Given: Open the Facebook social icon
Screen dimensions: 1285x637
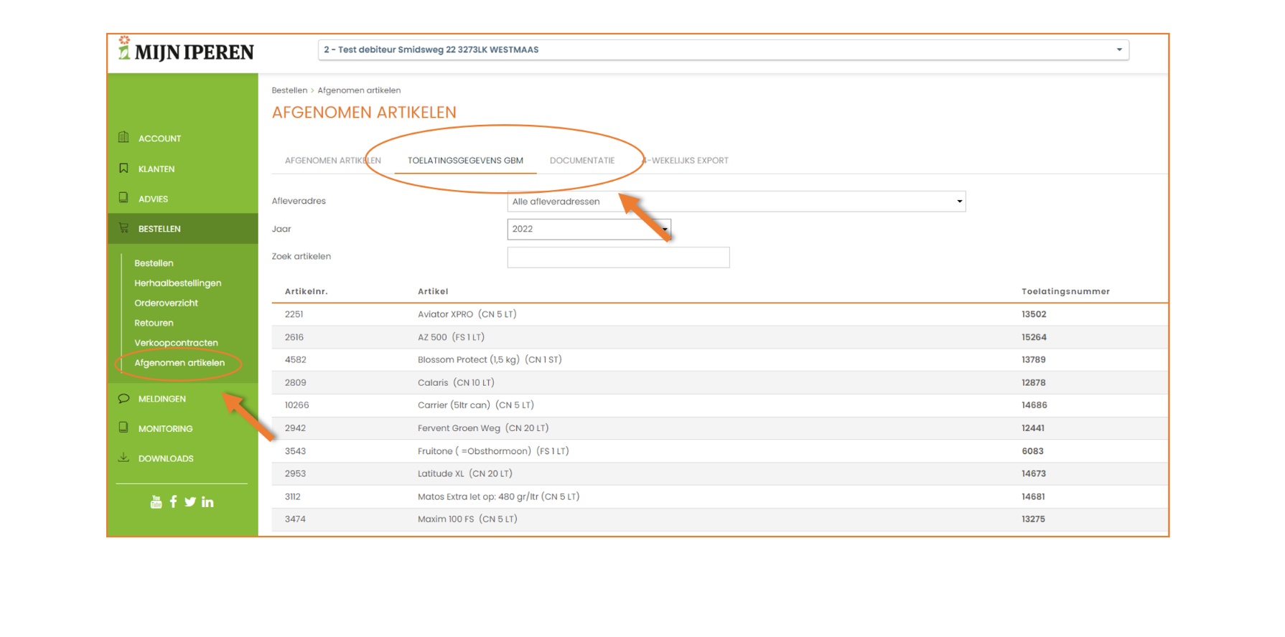Looking at the screenshot, I should (173, 502).
